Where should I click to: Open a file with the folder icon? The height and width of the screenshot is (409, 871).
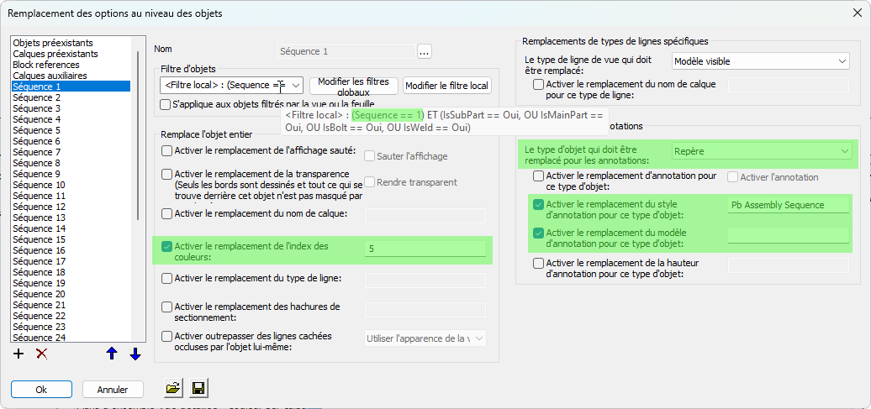[x=173, y=388]
